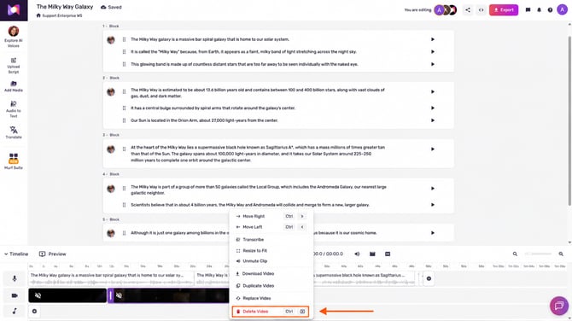The width and height of the screenshot is (572, 321).
Task: Click the Support Enterprise WS workspace link
Action: pos(62,15)
